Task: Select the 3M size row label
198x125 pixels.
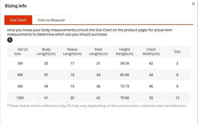Action: coord(20,63)
